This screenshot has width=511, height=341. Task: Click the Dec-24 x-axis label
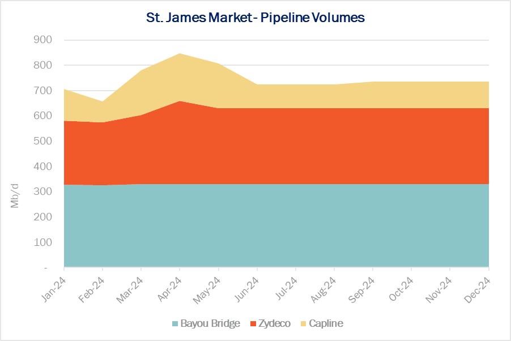(x=477, y=290)
